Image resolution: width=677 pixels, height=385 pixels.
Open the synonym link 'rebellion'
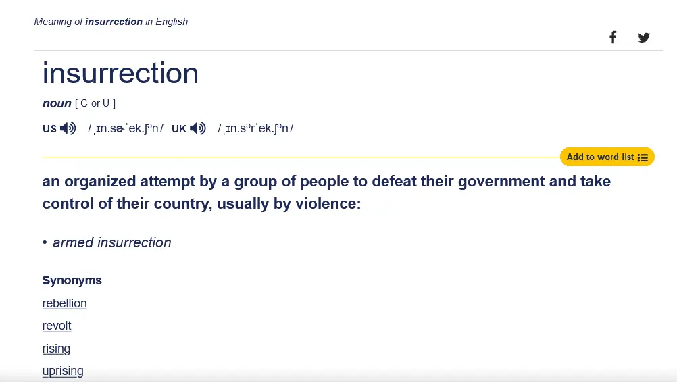(65, 303)
